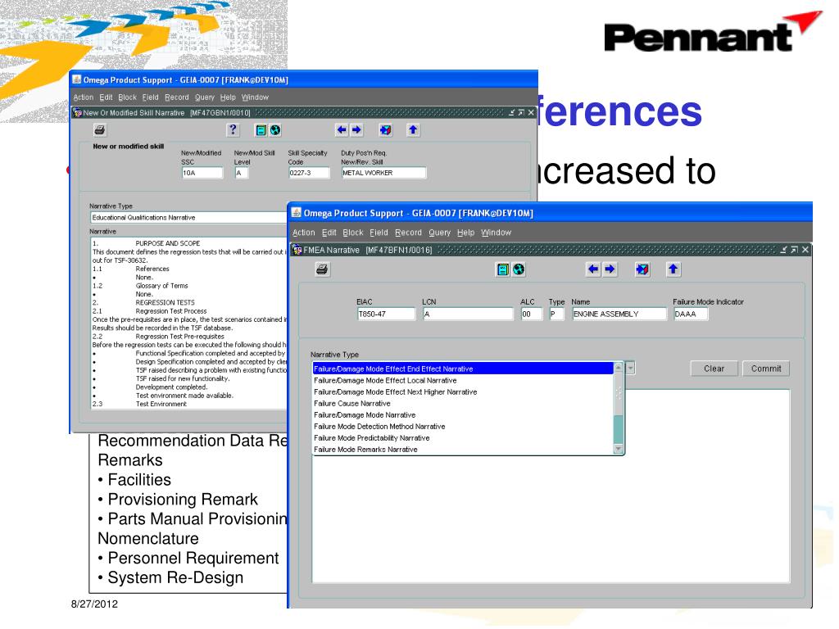Open Edit menu in FMEA window
The image size is (839, 629).
[x=329, y=233]
